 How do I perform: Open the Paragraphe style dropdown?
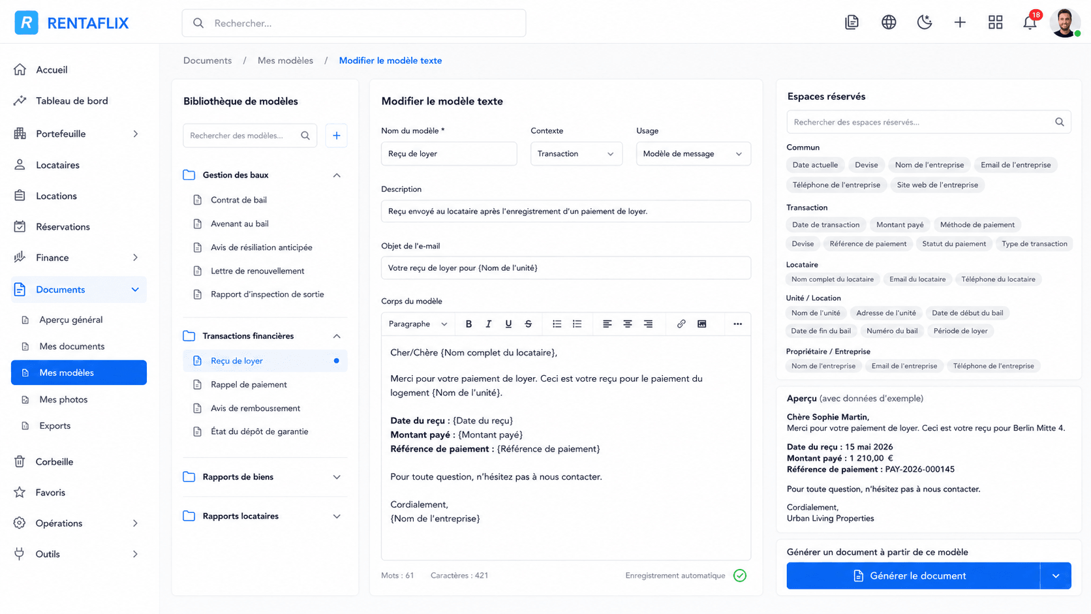pos(418,324)
